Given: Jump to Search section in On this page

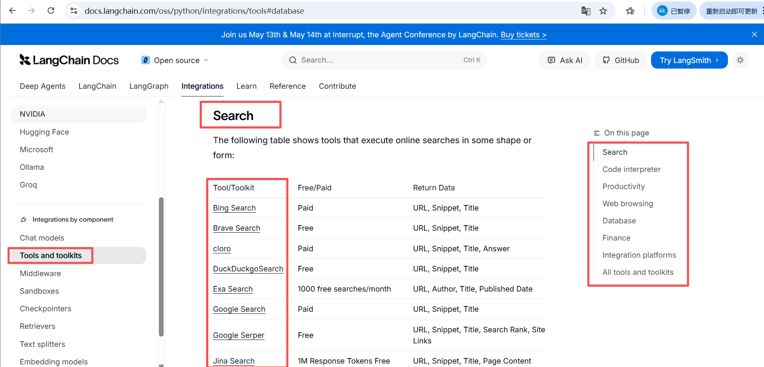Looking at the screenshot, I should (x=615, y=152).
